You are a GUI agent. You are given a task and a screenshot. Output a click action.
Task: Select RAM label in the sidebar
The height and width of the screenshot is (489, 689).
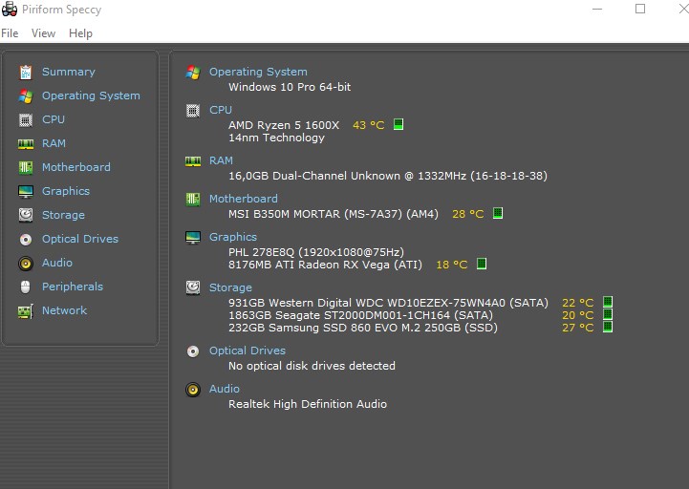point(54,143)
